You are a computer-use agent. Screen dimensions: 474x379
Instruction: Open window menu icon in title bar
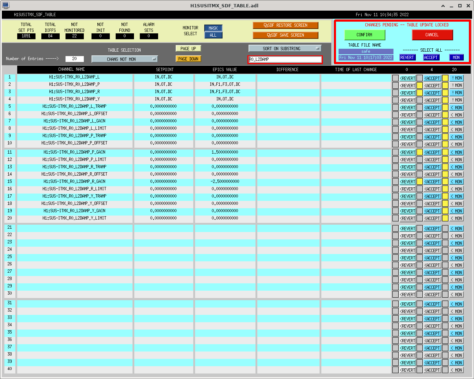click(5, 5)
